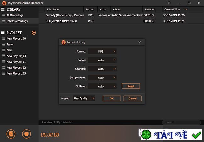Image resolution: width=204 pixels, height=142 pixels.
Task: Open New PlayList_00 playlist
Action: pyautogui.click(x=16, y=38)
